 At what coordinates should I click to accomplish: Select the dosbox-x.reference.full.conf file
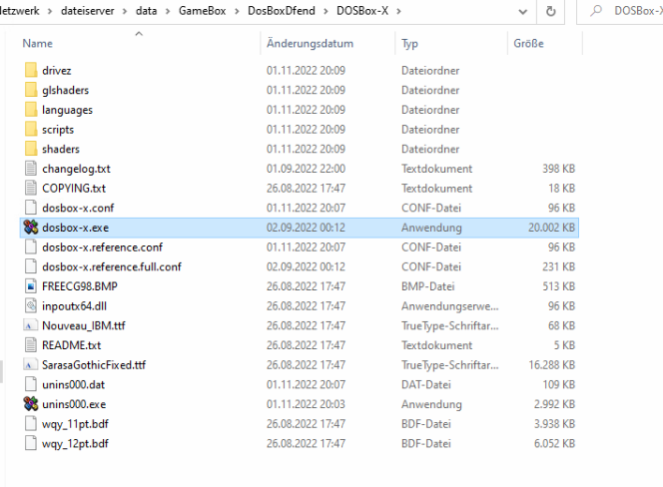click(x=111, y=266)
